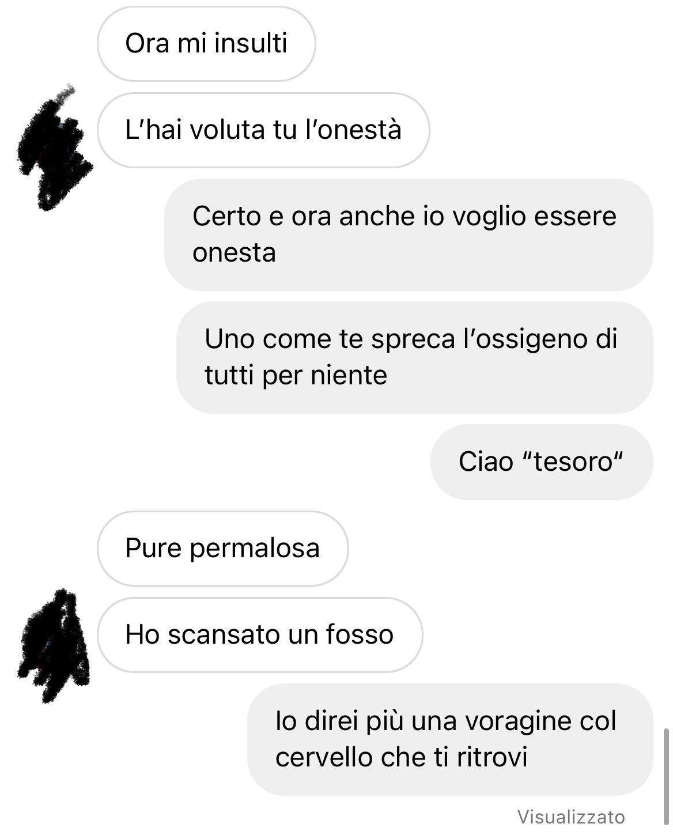Tap the message "Uno come te spreca l'ossigeno"
The height and width of the screenshot is (835, 673).
(415, 357)
